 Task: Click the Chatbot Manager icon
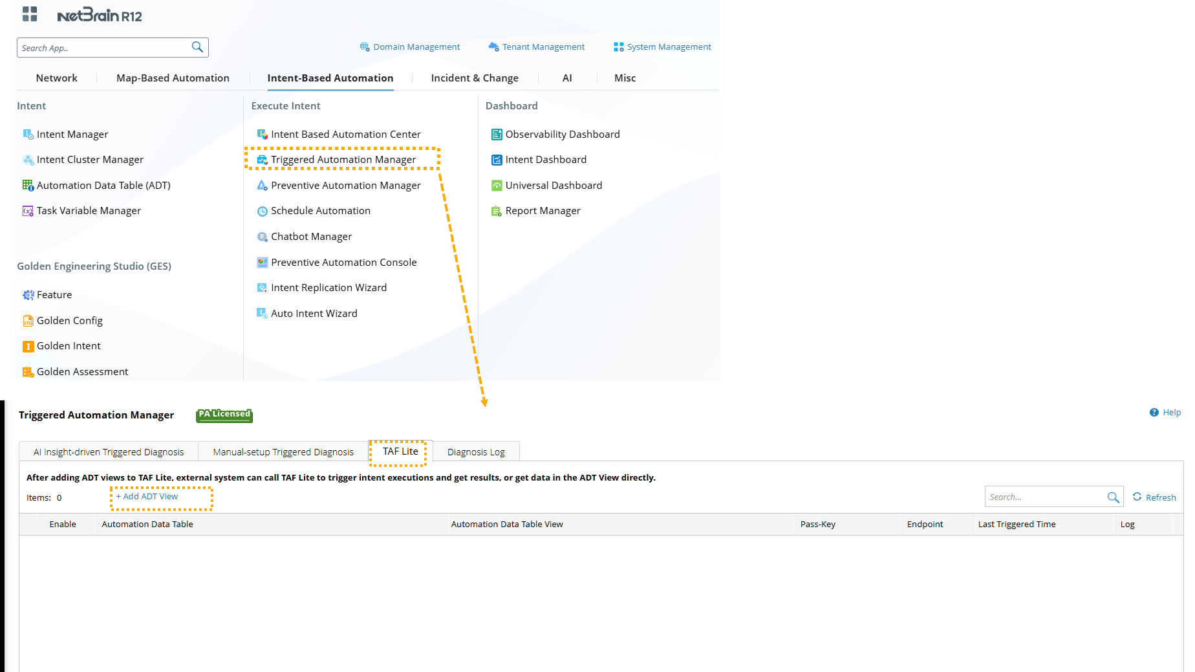263,237
